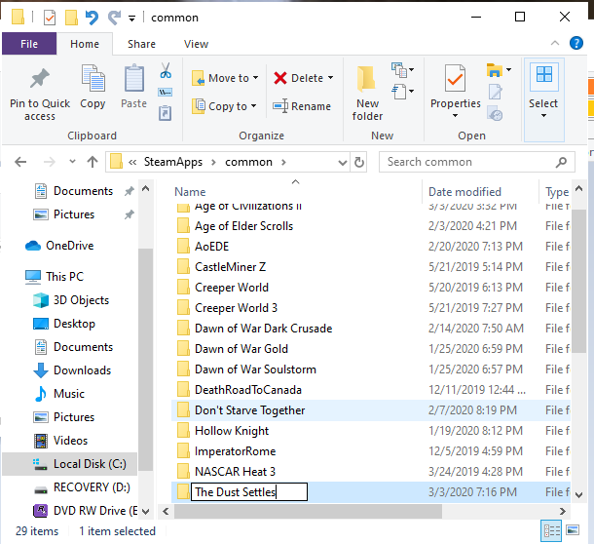Screen dimensions: 594x544
Task: Sort by Date modified column header
Action: tap(464, 192)
